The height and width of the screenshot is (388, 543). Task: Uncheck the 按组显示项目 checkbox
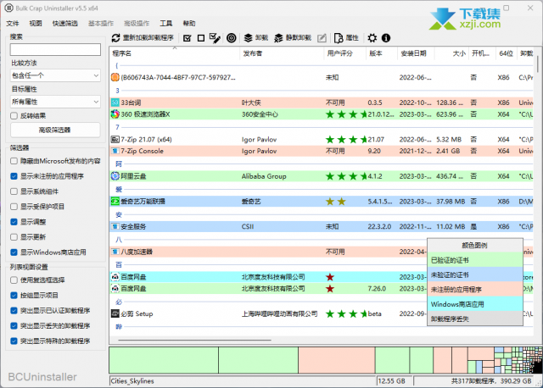click(14, 296)
